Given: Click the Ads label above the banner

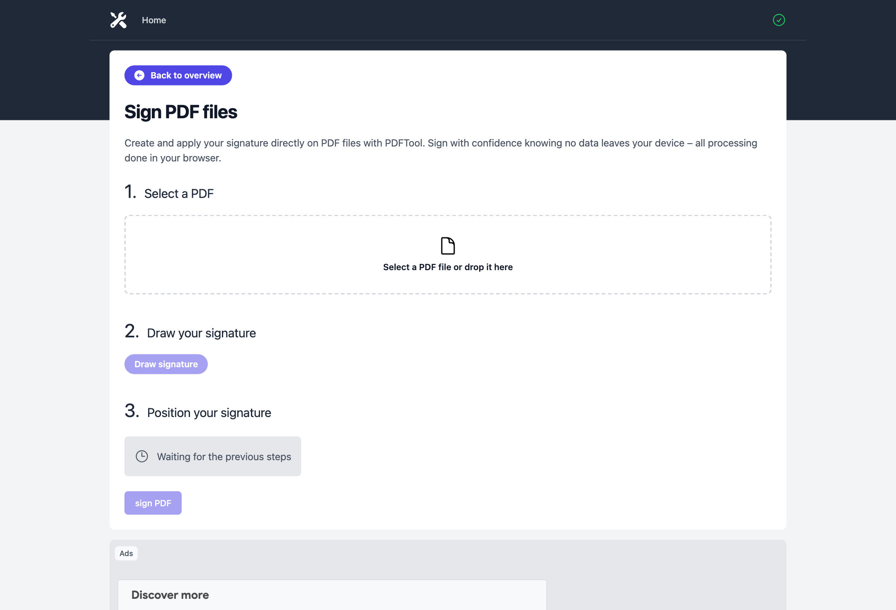Looking at the screenshot, I should [x=126, y=553].
